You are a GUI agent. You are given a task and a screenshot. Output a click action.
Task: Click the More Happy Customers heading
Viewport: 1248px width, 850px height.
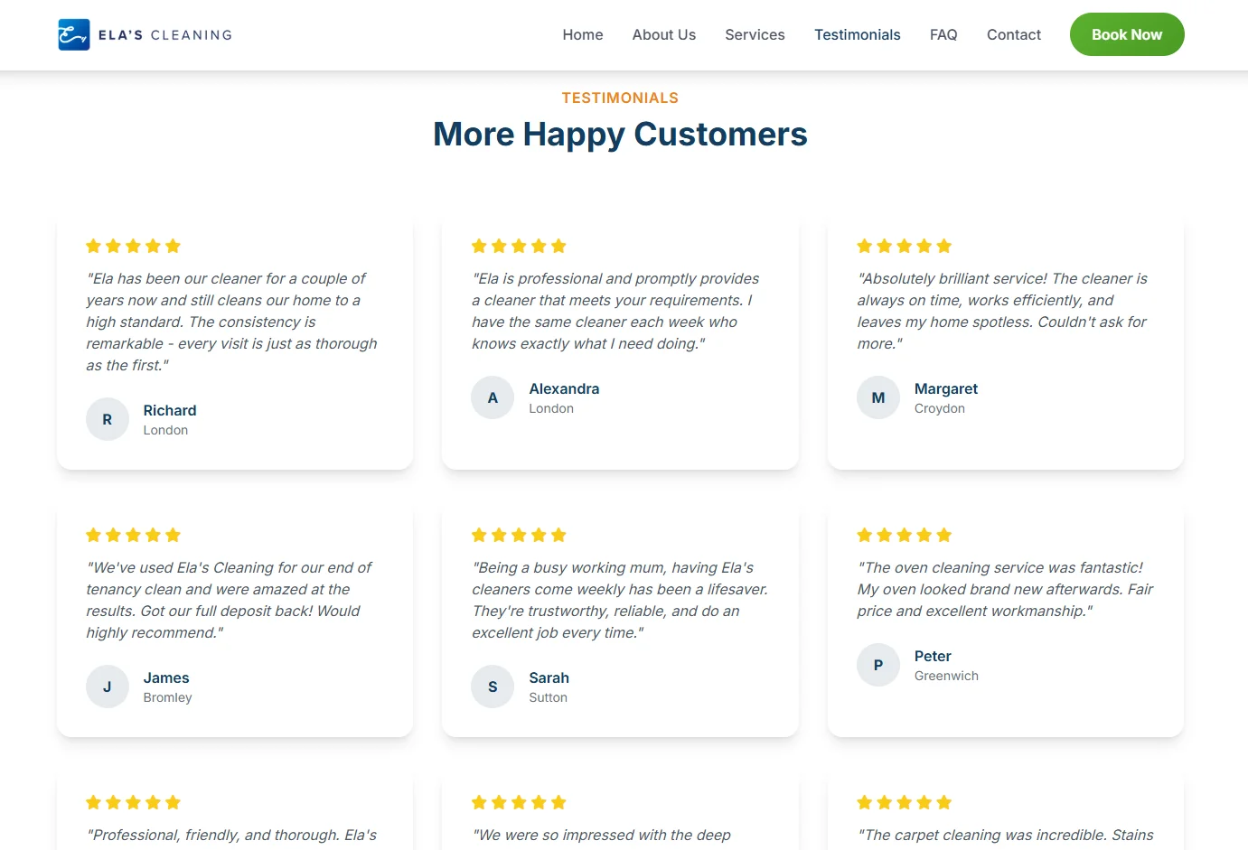click(x=620, y=134)
